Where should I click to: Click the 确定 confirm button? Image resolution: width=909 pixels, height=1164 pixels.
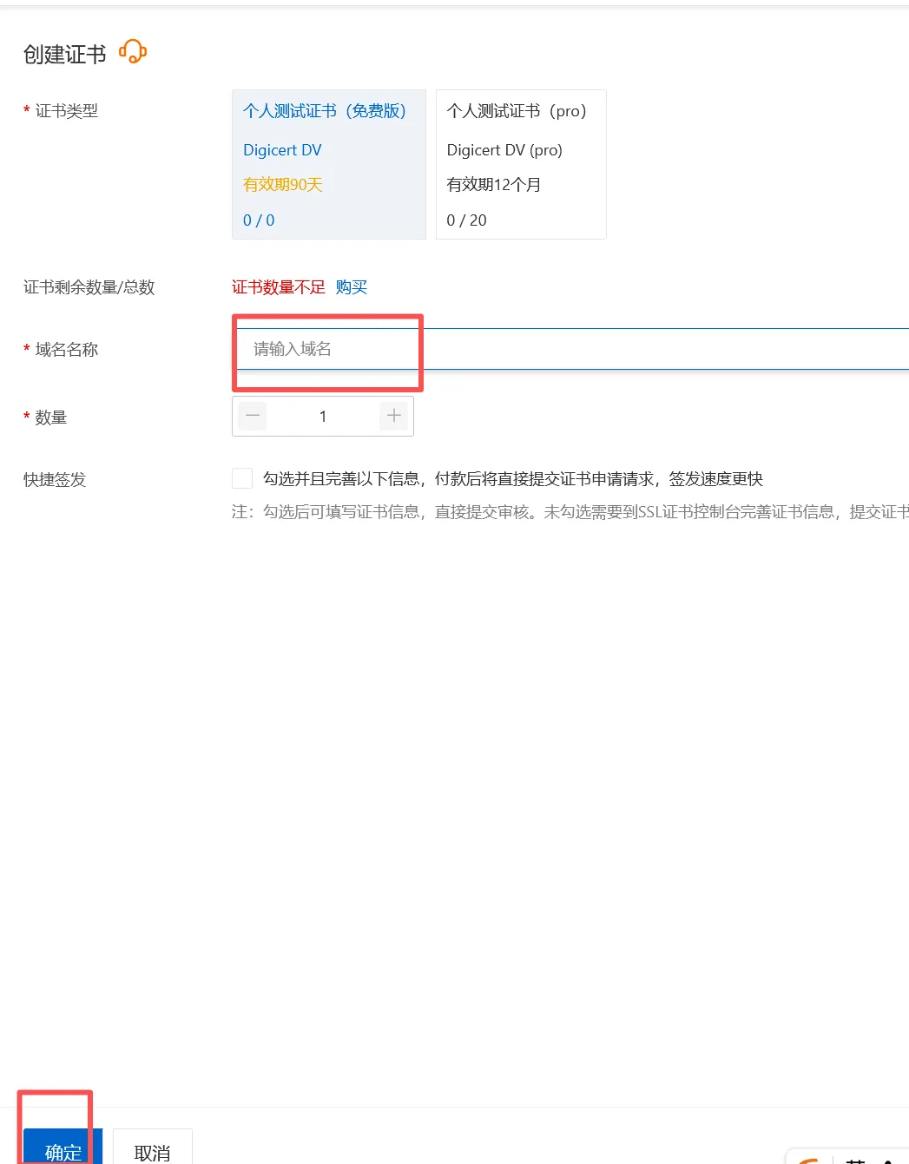point(63,1148)
